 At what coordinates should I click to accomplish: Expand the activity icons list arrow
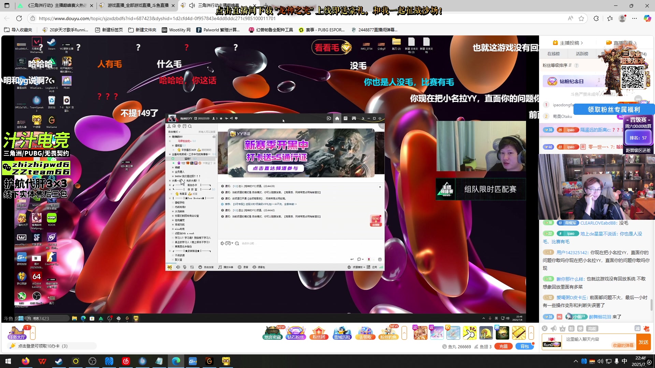pyautogui.click(x=404, y=333)
